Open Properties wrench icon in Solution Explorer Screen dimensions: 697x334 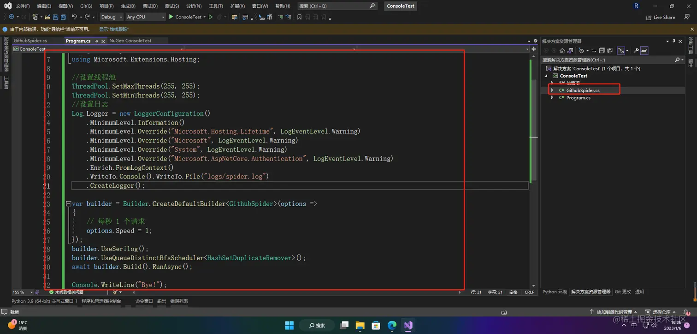point(636,51)
